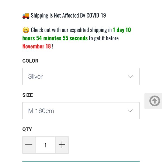The image size is (162, 162).
Task: Click the chevron in the Silver color box
Action: (x=130, y=76)
